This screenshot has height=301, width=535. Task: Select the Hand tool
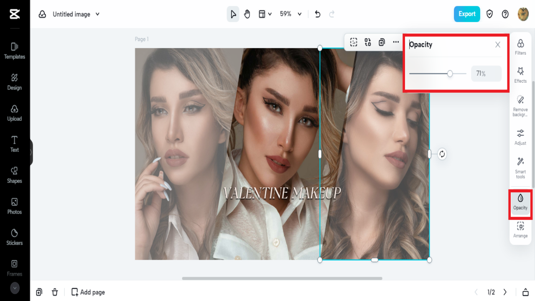point(247,14)
